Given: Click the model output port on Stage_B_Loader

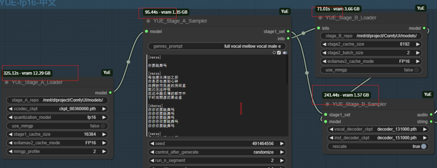Looking at the screenshot, I should [424, 28].
